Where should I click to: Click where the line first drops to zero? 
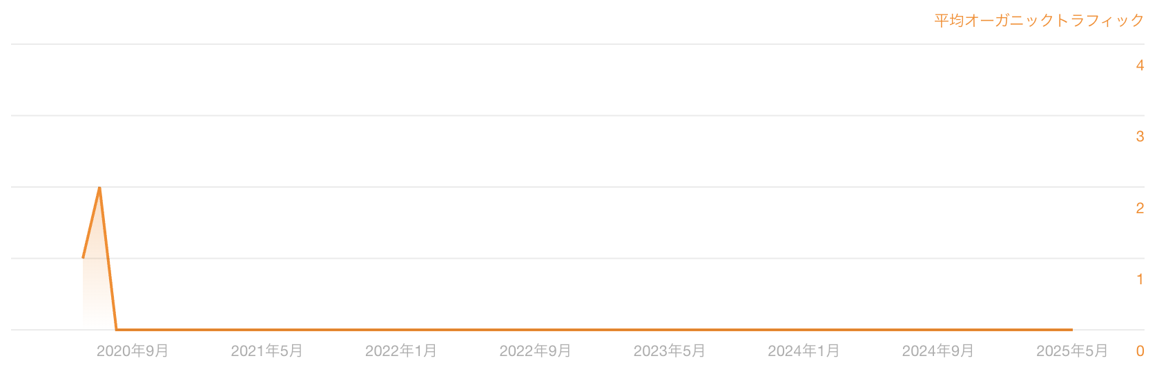pos(117,330)
